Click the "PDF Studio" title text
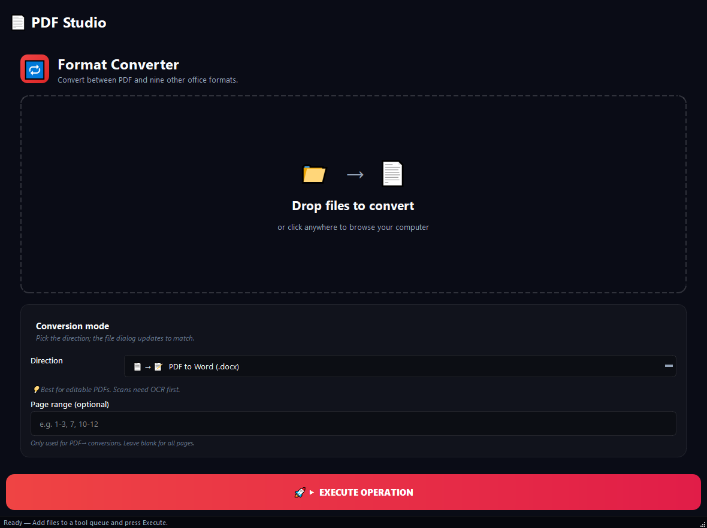The height and width of the screenshot is (528, 707). tap(69, 23)
